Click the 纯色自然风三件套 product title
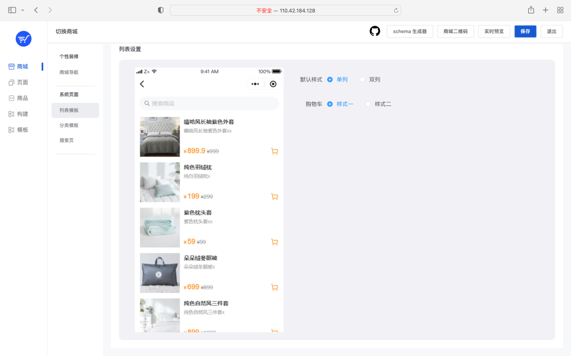 206,303
